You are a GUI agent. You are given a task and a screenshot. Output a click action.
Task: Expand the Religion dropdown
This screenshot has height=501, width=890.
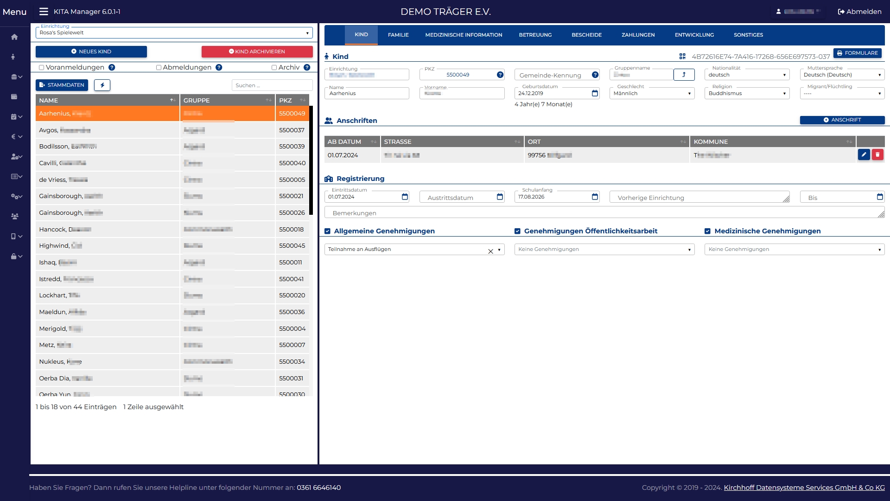(746, 93)
